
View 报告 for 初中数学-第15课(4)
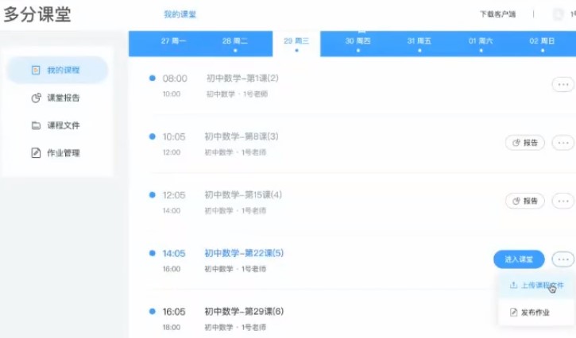click(525, 201)
